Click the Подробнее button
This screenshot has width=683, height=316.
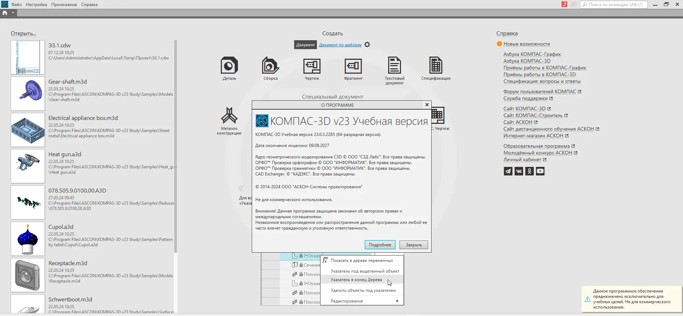pyautogui.click(x=380, y=245)
